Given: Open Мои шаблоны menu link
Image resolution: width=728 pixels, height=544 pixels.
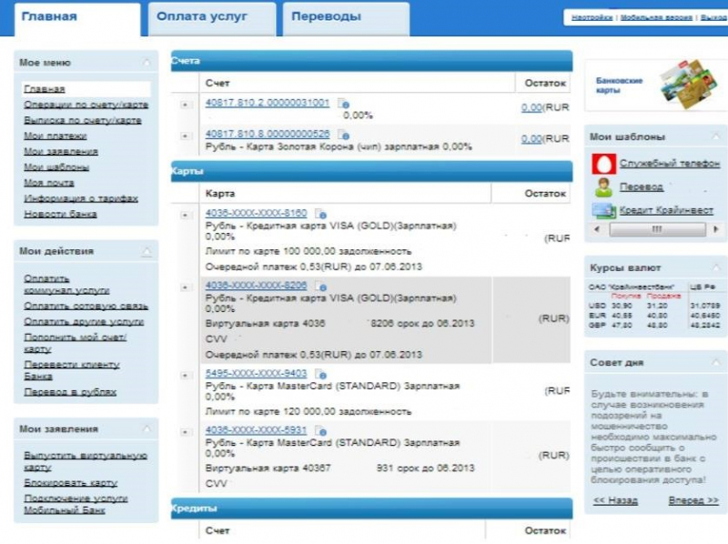Looking at the screenshot, I should [x=56, y=167].
